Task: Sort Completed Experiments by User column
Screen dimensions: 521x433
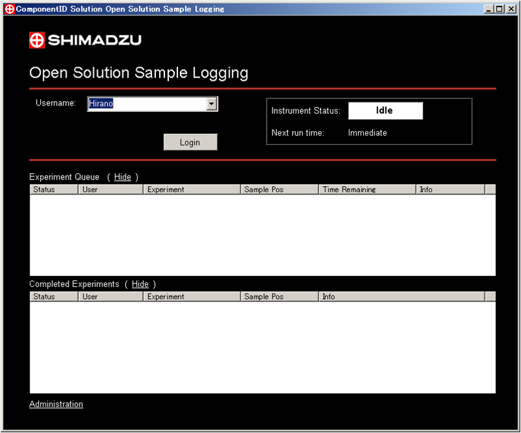Action: [x=111, y=297]
